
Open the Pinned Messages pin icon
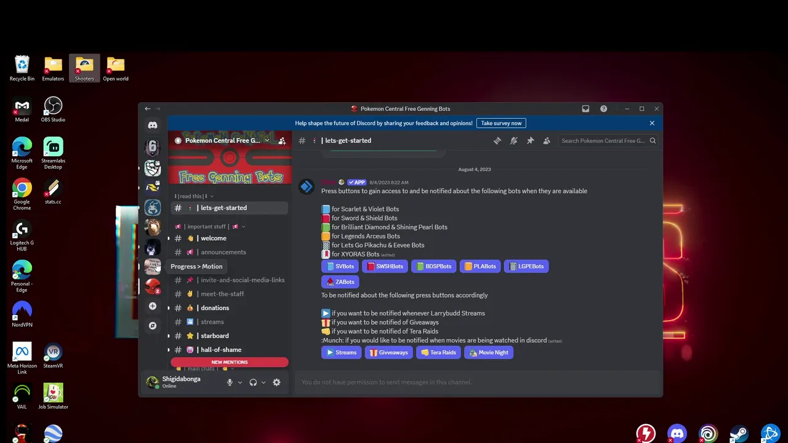click(530, 140)
